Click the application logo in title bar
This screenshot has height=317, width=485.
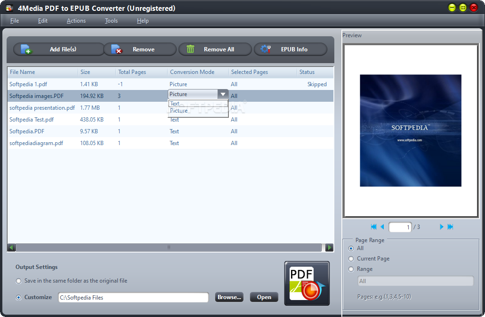pyautogui.click(x=9, y=8)
